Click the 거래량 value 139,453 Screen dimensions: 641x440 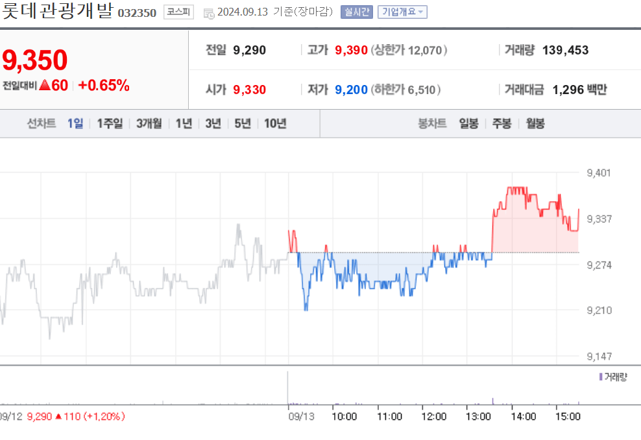click(x=565, y=51)
